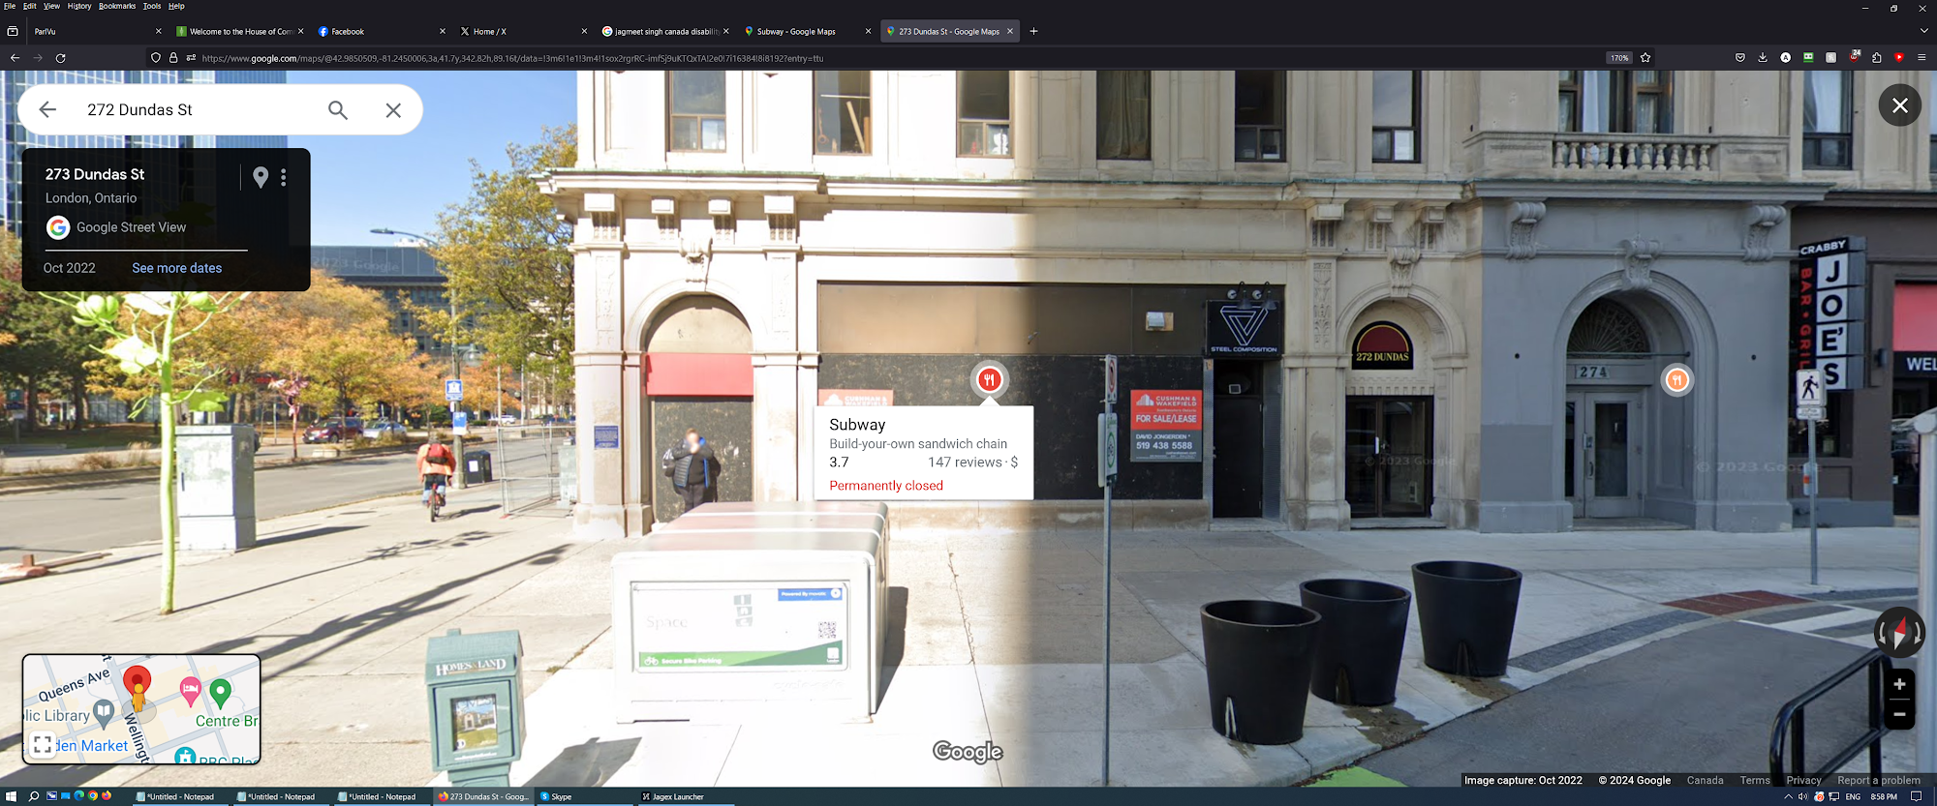Image resolution: width=1937 pixels, height=806 pixels.
Task: Click the uBlock Origin shield icon
Action: 1854,57
